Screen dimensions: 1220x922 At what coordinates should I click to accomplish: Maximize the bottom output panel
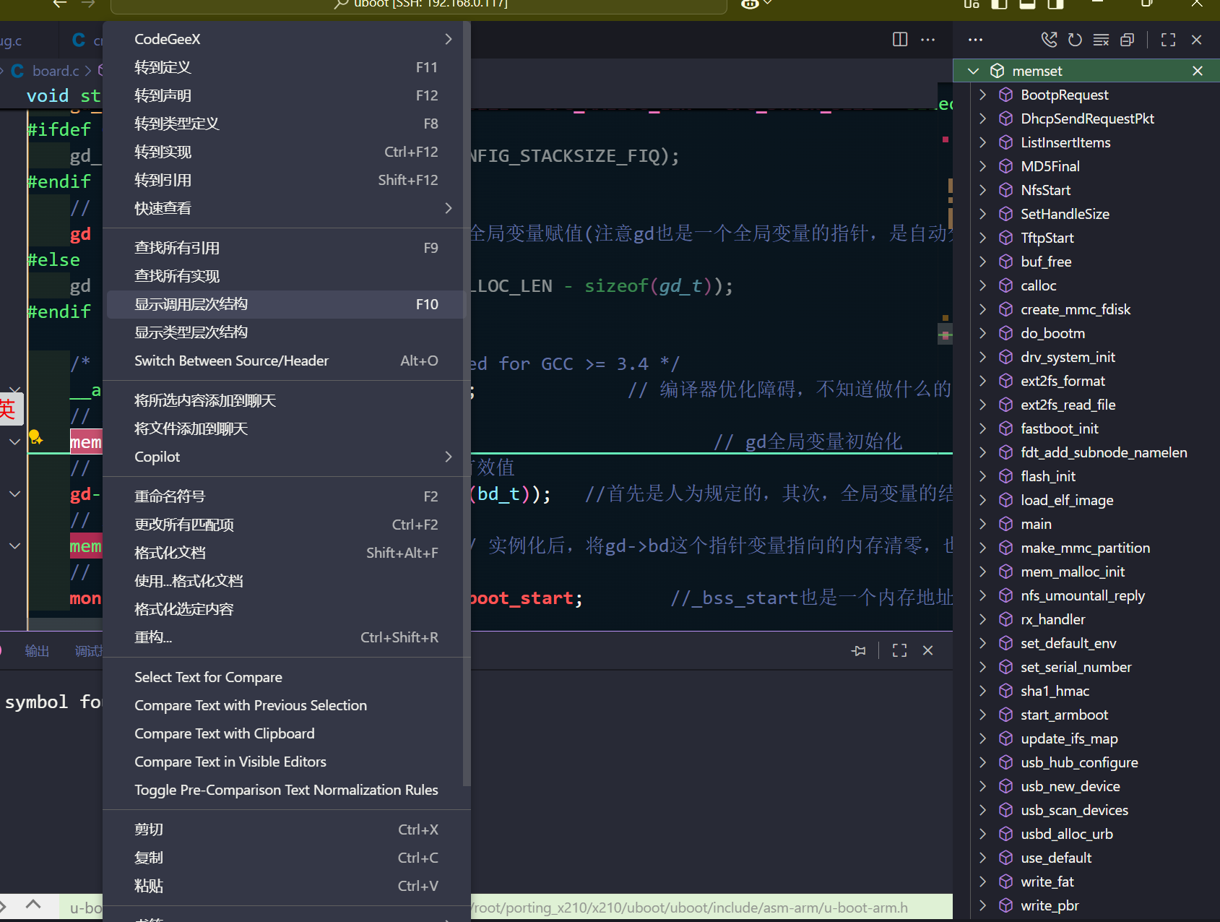click(899, 650)
